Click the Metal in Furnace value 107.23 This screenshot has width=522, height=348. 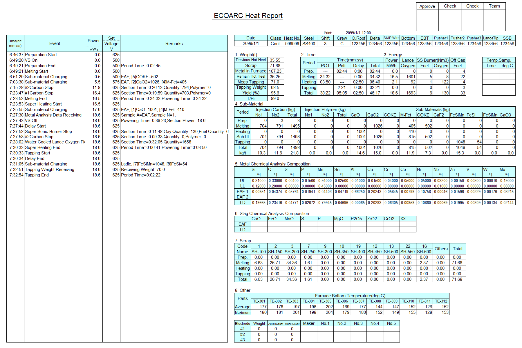coord(275,71)
